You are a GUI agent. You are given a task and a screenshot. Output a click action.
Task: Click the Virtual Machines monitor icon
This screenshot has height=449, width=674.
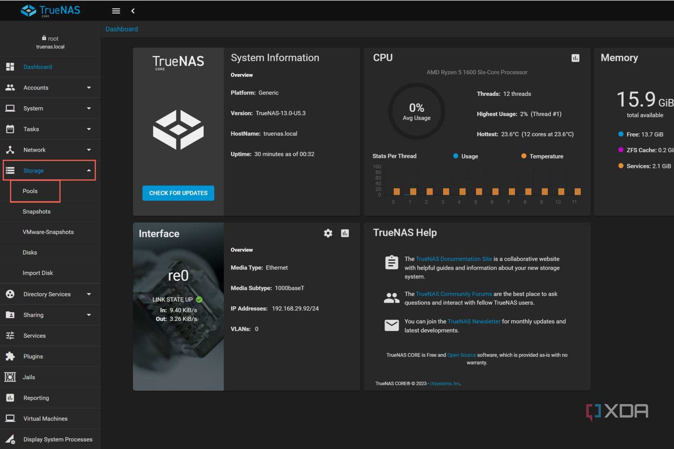click(10, 418)
